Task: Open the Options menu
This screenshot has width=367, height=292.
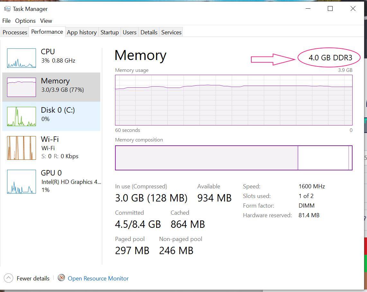Action: point(25,21)
